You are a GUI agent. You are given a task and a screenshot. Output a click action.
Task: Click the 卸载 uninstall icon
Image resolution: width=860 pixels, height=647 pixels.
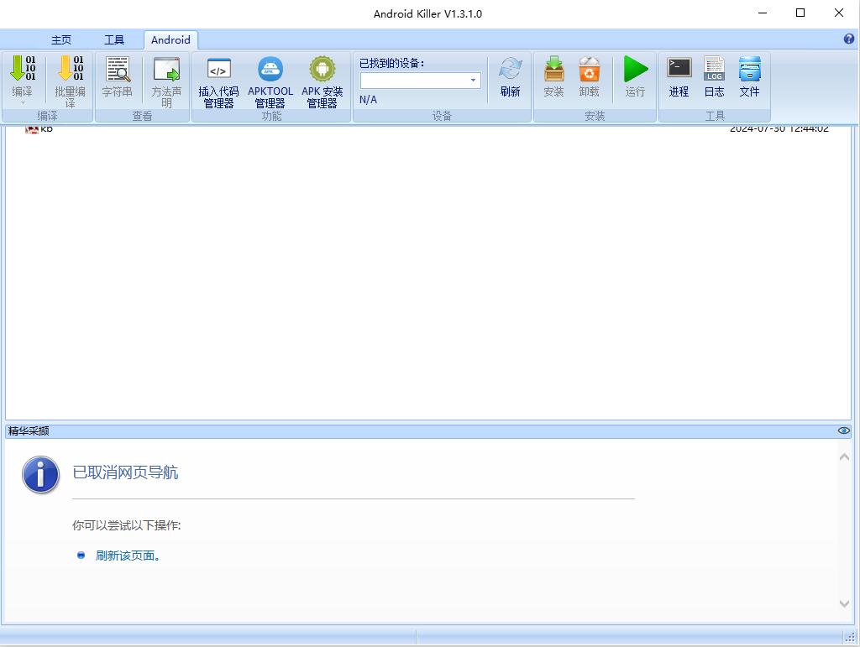coord(590,70)
